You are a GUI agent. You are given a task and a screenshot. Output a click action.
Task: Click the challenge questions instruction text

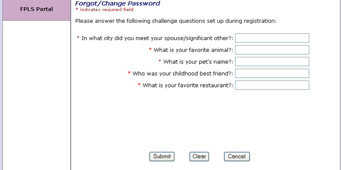[175, 20]
